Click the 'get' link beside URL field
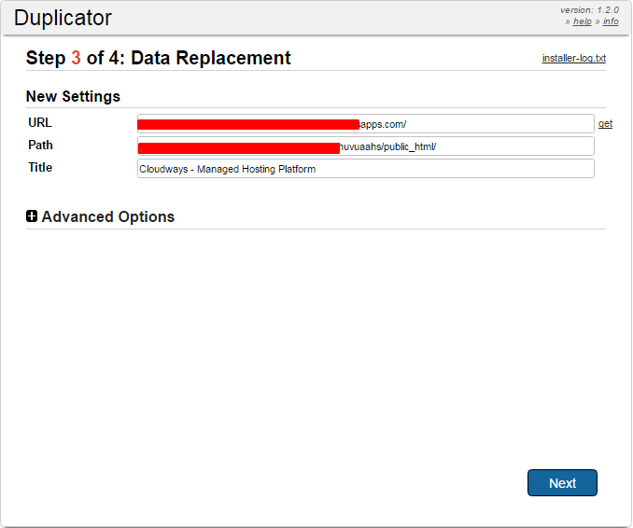The height and width of the screenshot is (528, 633). click(x=605, y=124)
